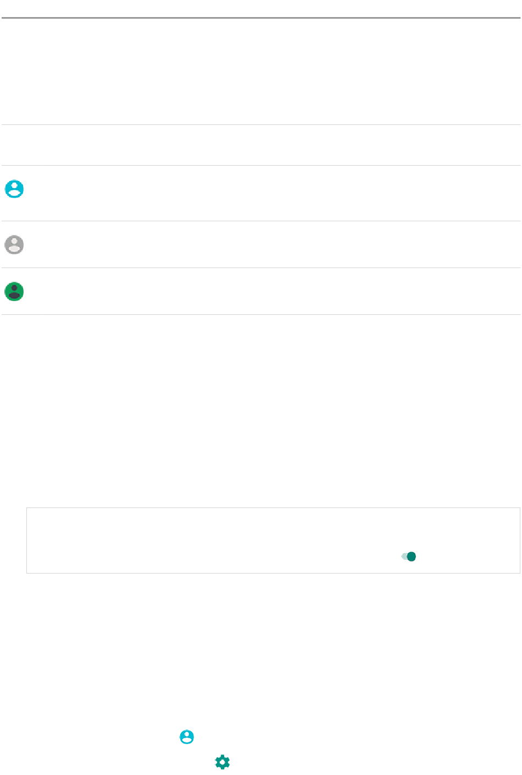Viewport: 522px width, 775px height.
Task: Select the gray user avatar icon
Action: point(14,244)
